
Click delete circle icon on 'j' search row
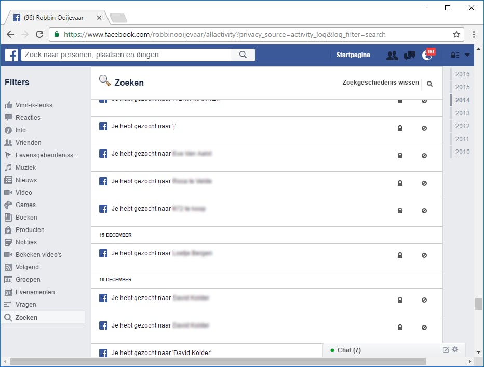[424, 128]
